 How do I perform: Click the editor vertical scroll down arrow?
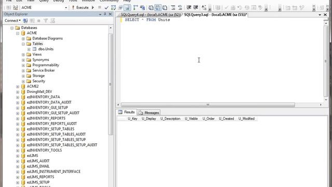click(326, 100)
